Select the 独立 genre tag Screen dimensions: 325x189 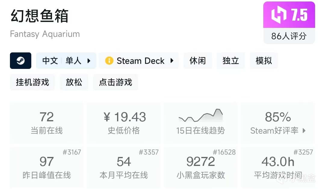(x=231, y=61)
